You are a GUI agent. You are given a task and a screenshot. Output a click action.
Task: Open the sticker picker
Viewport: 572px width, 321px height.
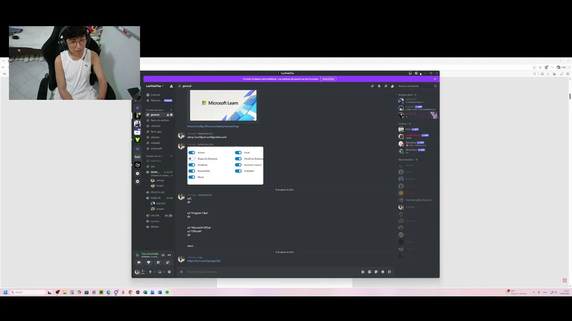point(376,272)
